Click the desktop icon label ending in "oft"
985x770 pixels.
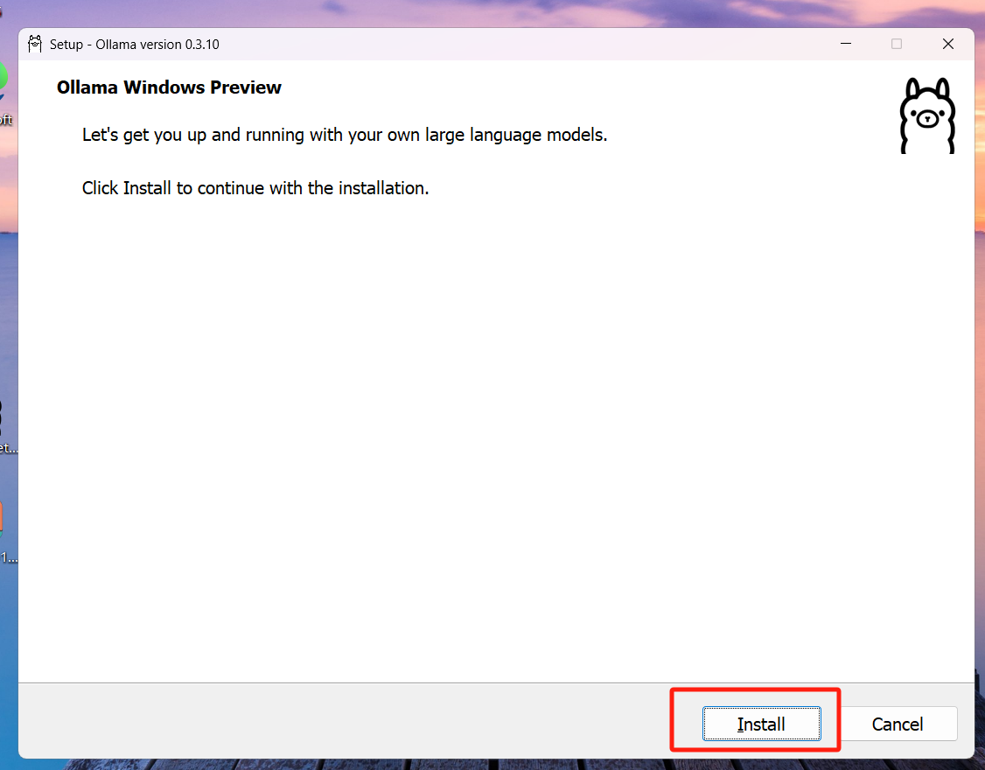tap(6, 120)
